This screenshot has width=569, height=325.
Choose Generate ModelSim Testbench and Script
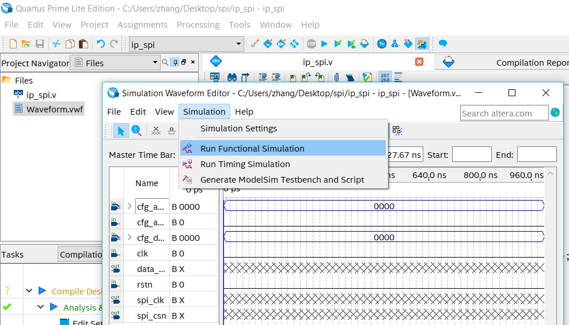[x=283, y=180]
